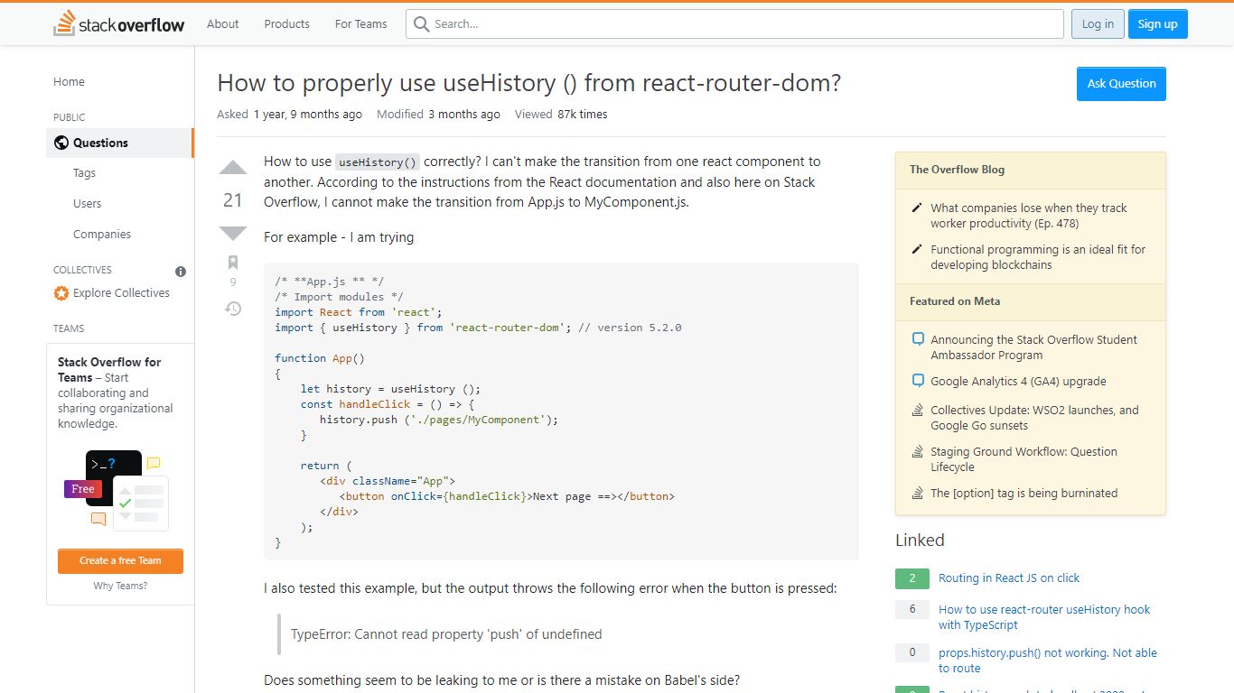Click the 'The Overflow Blog' heading

[957, 170]
